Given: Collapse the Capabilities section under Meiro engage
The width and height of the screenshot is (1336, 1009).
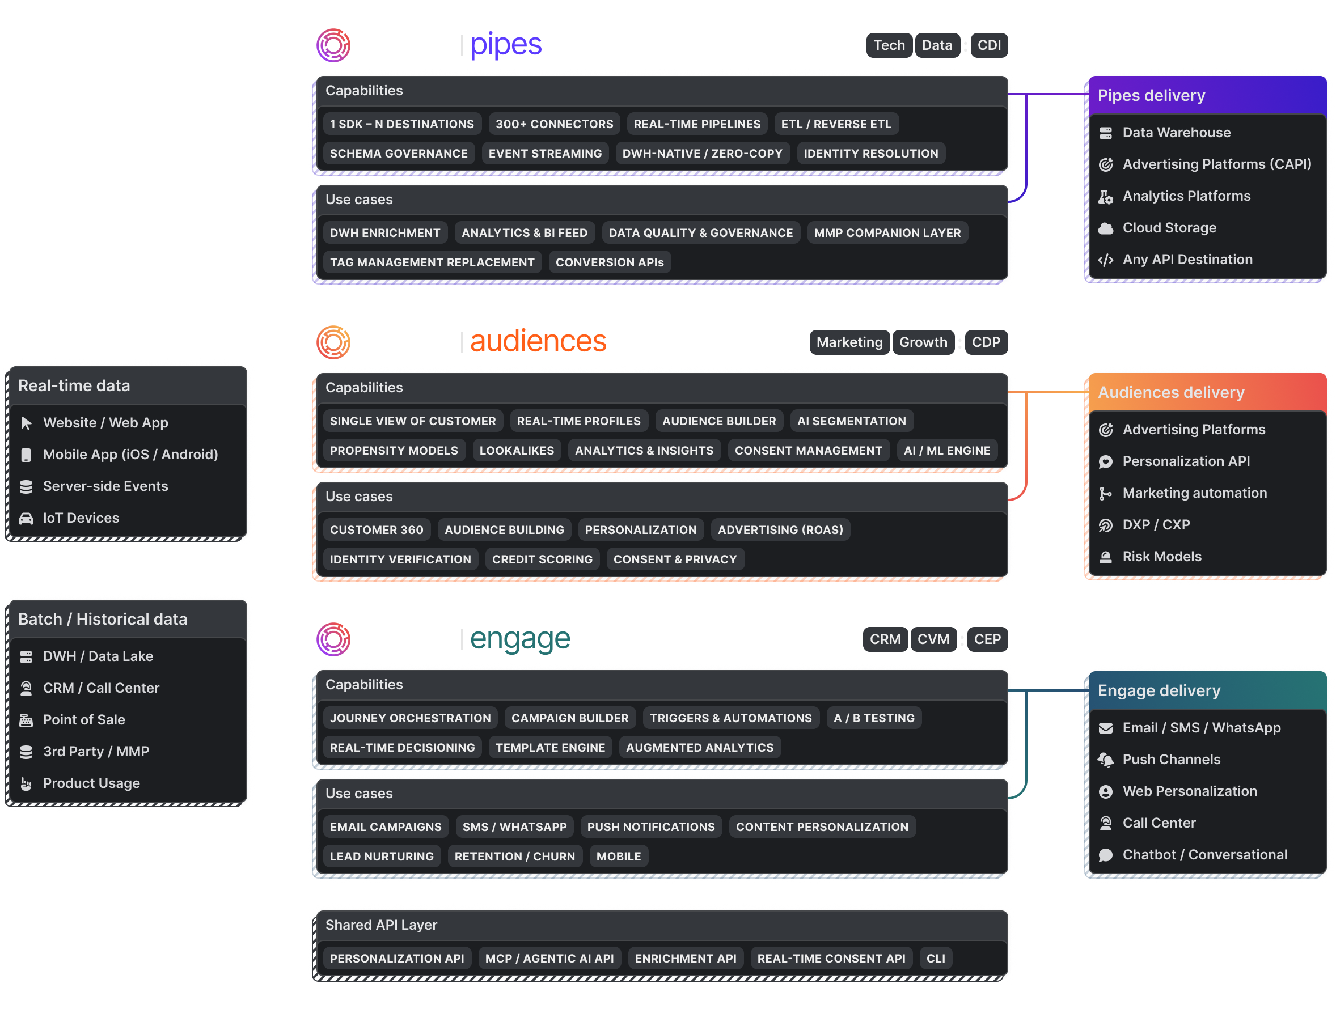Looking at the screenshot, I should click(x=364, y=684).
